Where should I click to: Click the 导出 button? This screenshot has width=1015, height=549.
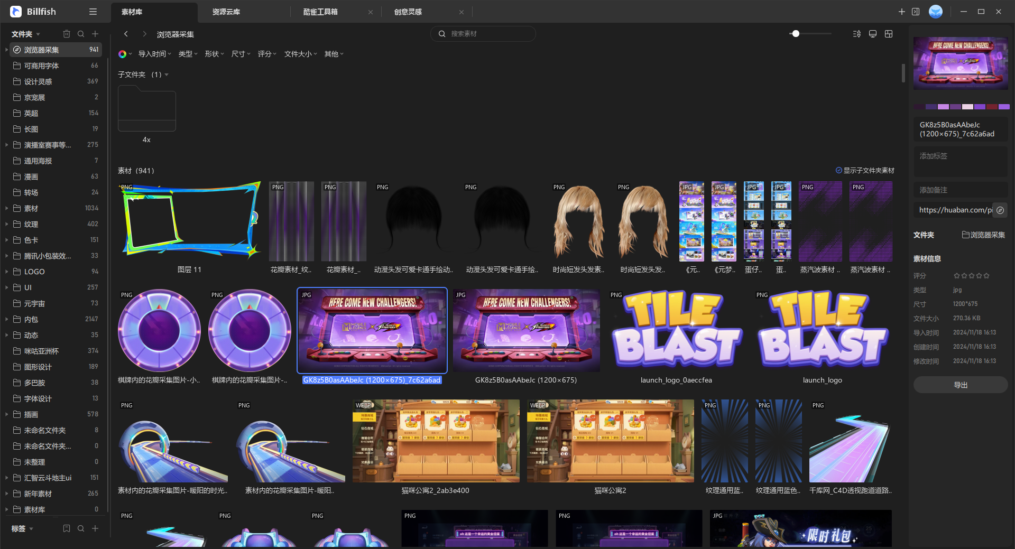pyautogui.click(x=961, y=385)
